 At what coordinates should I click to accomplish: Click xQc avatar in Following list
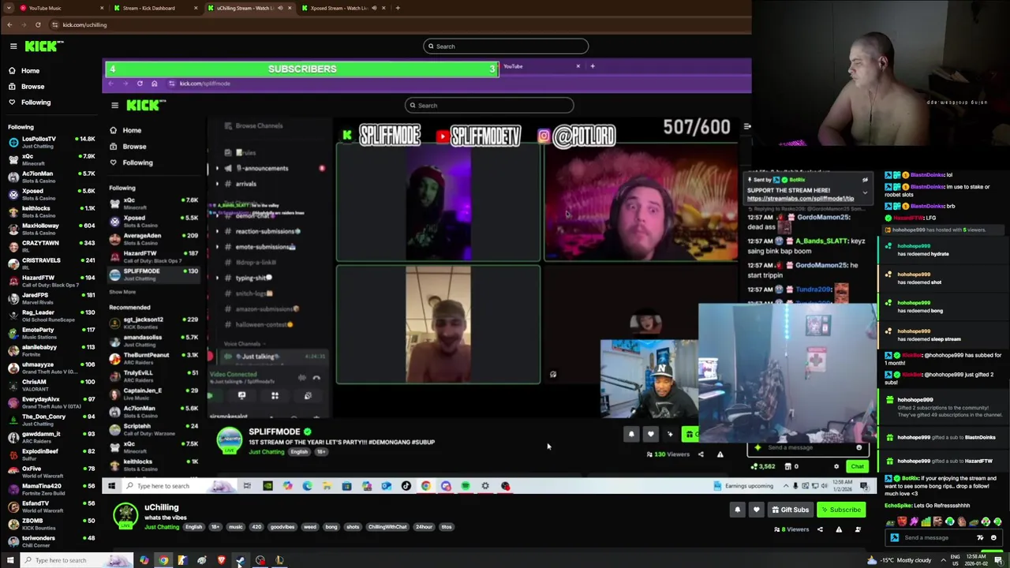click(x=13, y=159)
